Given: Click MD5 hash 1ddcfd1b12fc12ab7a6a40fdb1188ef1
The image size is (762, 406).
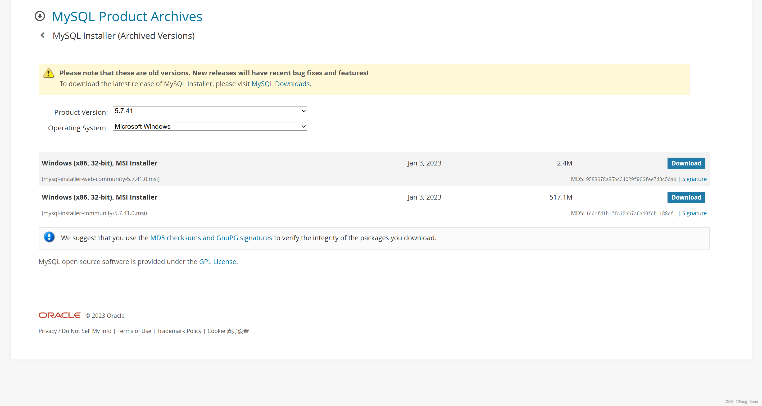Looking at the screenshot, I should click(631, 213).
